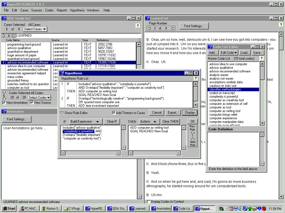Open the Cases menu
This screenshot has width=285, height=213.
coord(24,10)
